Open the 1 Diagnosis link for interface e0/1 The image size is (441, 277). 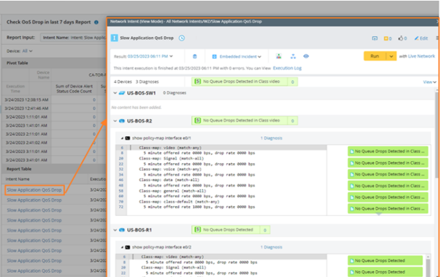pos(271,138)
